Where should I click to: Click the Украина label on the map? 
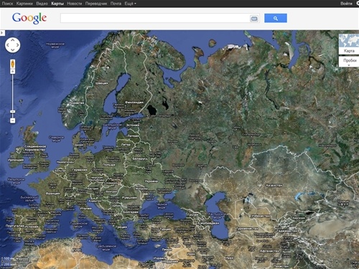click(x=151, y=181)
